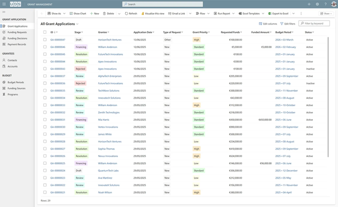Expand the Excel Templates dropdown arrow

pyautogui.click(x=263, y=13)
